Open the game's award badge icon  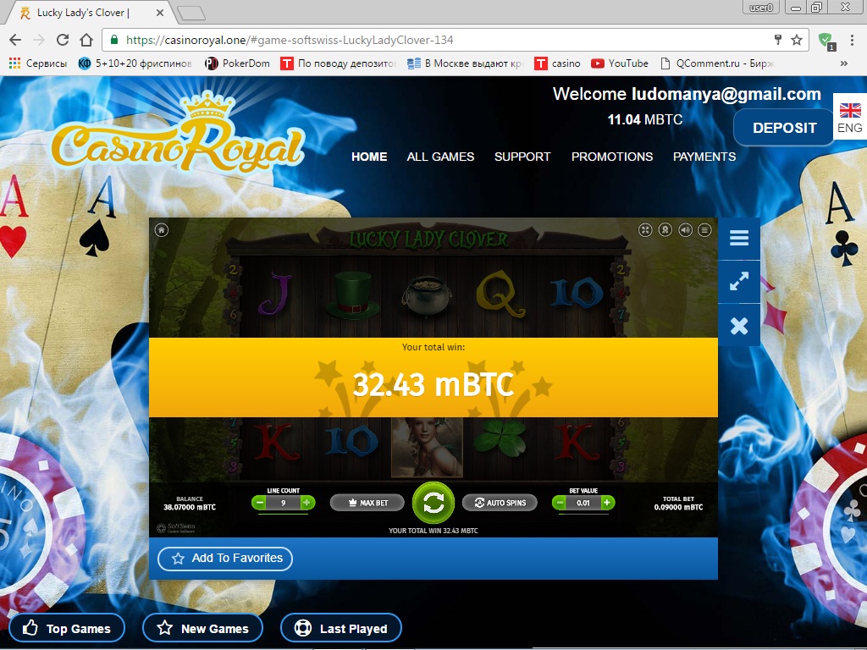(665, 230)
